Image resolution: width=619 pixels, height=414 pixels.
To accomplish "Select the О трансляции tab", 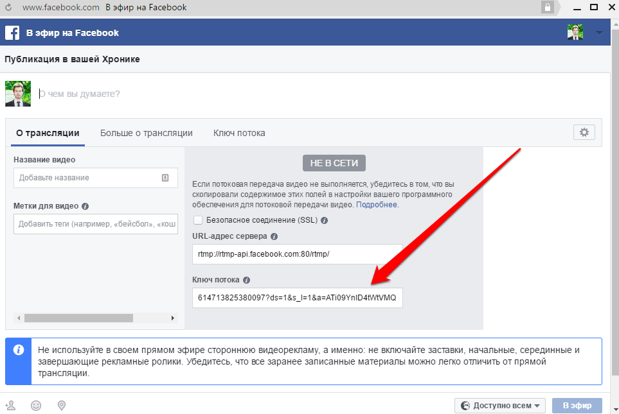I will [x=48, y=134].
